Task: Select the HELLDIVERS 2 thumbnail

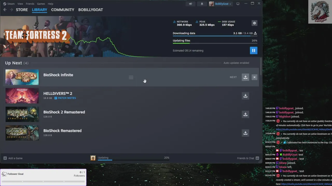Action: coord(22,96)
